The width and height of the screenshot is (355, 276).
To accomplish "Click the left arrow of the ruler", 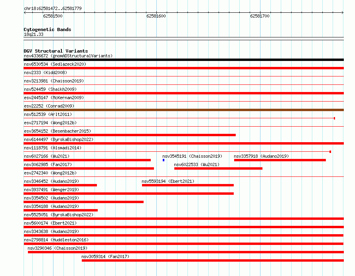I will [25, 13].
